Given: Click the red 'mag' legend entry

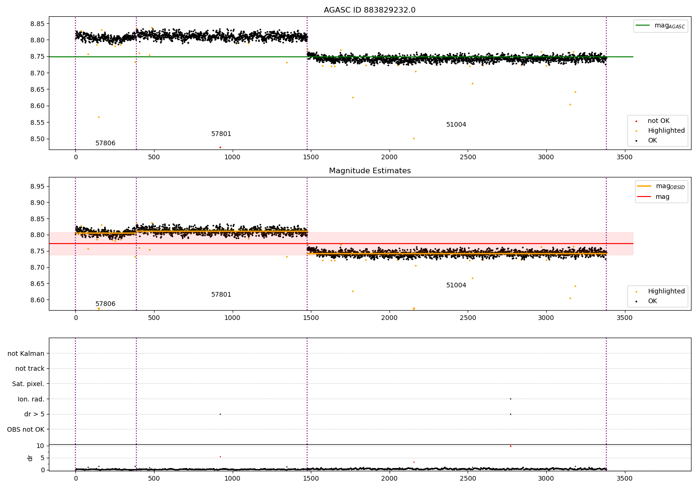Looking at the screenshot, I should (653, 197).
